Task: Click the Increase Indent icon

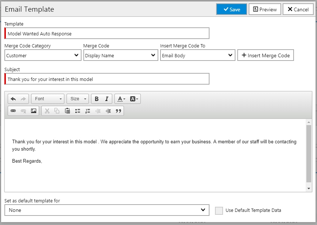Action: pyautogui.click(x=108, y=111)
